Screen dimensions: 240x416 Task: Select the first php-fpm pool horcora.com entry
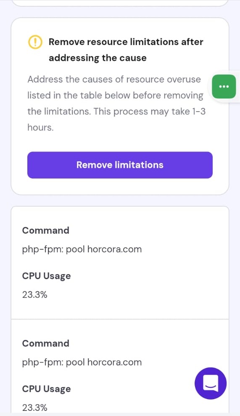click(82, 249)
